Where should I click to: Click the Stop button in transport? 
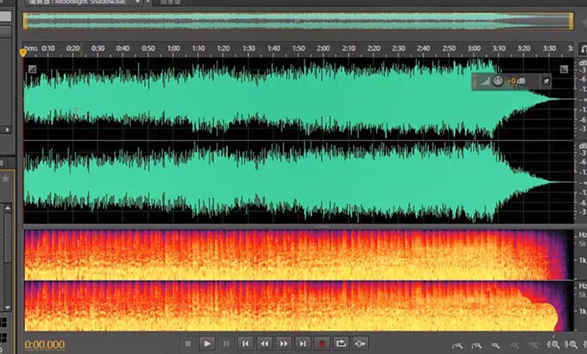click(188, 343)
